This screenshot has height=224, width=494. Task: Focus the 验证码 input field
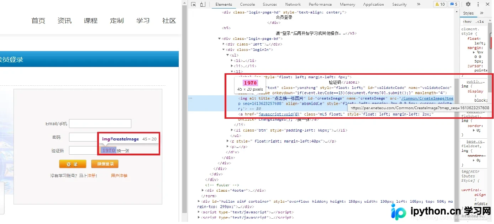click(84, 150)
